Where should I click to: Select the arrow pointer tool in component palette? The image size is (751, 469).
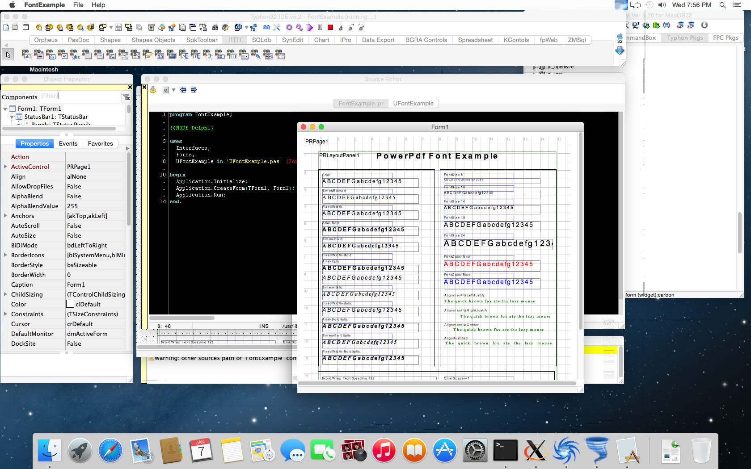(8, 54)
